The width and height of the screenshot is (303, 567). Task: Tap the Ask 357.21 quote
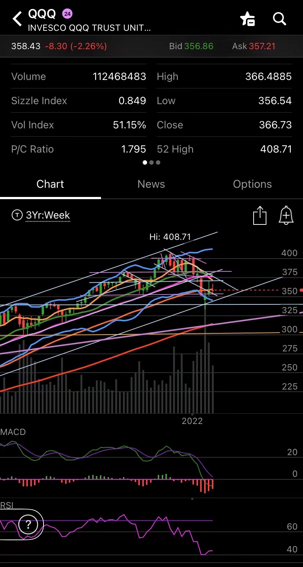[254, 46]
